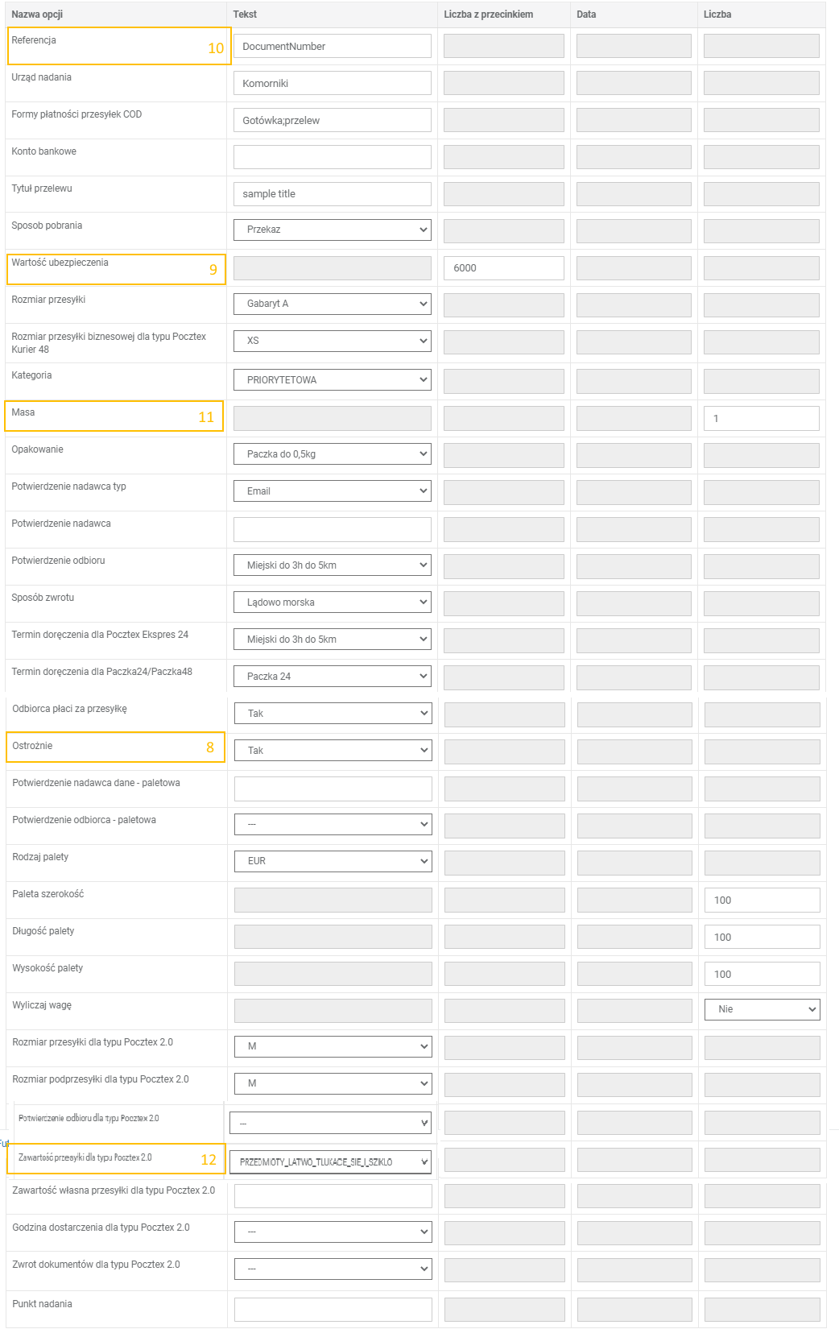The width and height of the screenshot is (839, 1329).
Task: Expand Termin doręczenia Paczka24/Paczka48 dropdown
Action: pyautogui.click(x=333, y=677)
